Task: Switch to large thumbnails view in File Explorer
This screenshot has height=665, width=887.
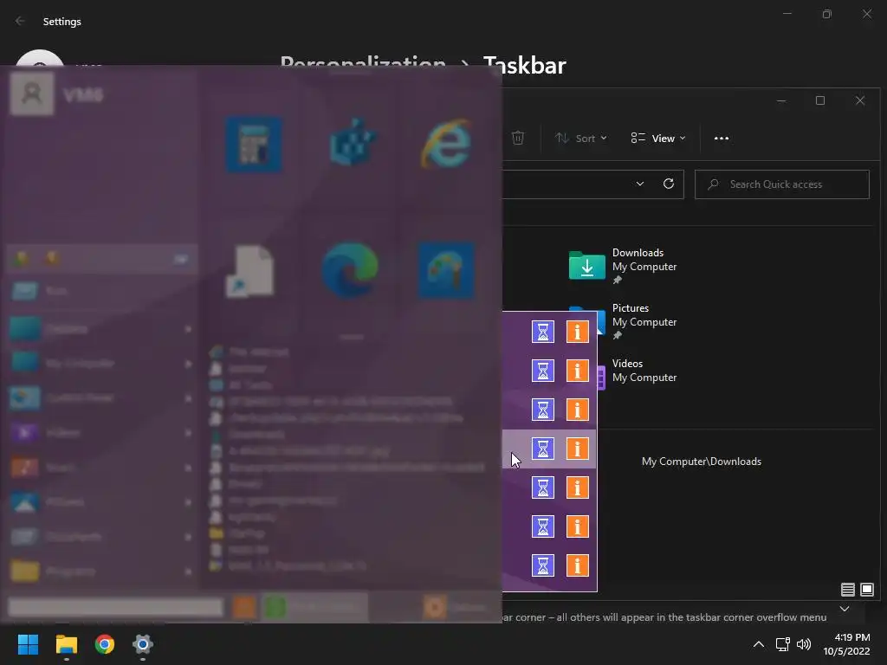Action: pyautogui.click(x=866, y=590)
